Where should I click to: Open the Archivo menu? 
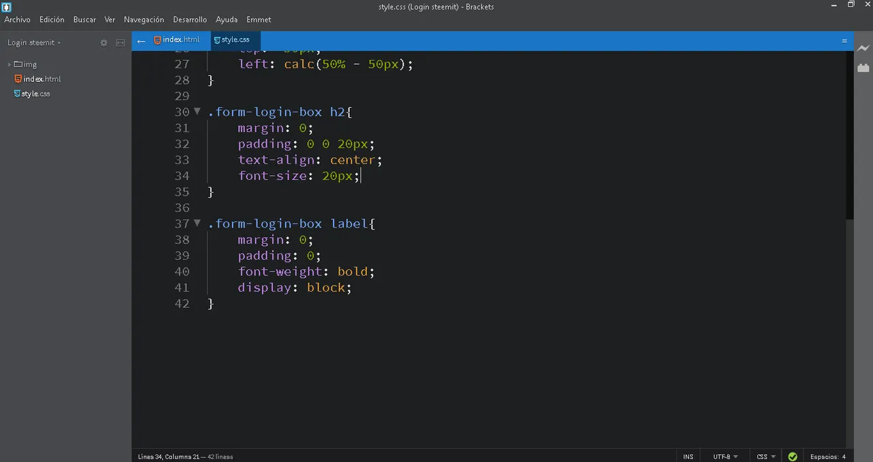pos(17,20)
